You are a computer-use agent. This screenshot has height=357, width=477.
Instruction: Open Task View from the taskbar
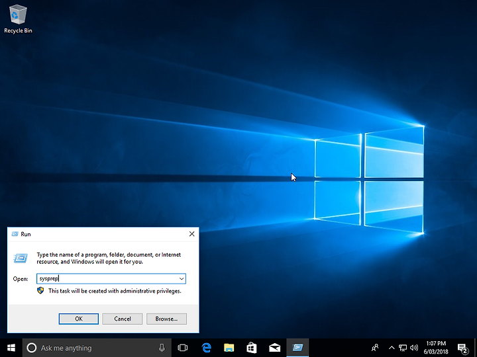[x=183, y=348]
